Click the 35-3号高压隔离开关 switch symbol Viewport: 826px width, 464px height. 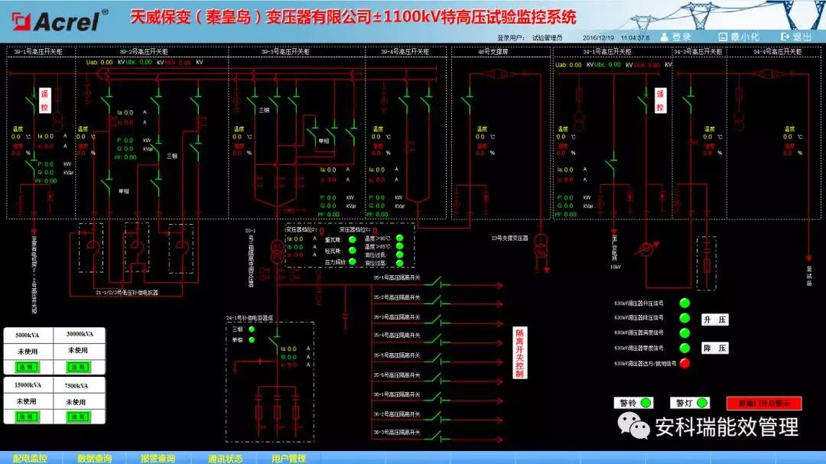point(436,321)
